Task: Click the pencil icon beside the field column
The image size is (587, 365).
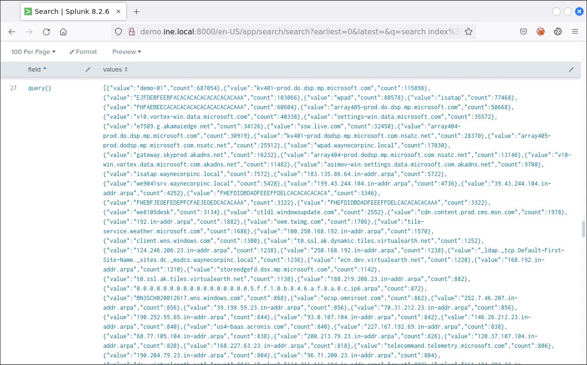Action: pos(88,70)
